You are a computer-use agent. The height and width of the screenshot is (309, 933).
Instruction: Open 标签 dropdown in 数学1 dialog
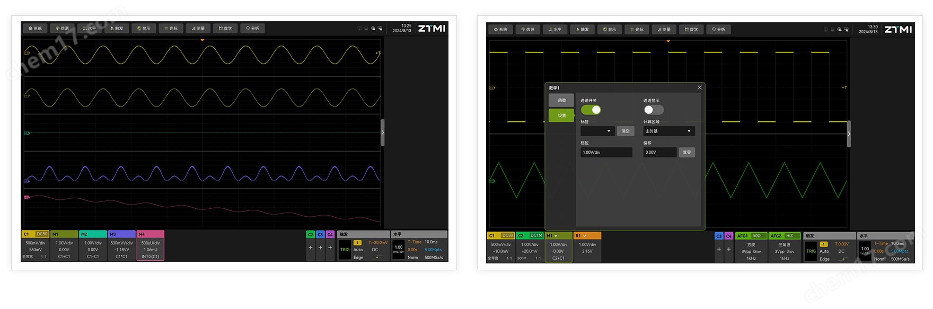(597, 131)
